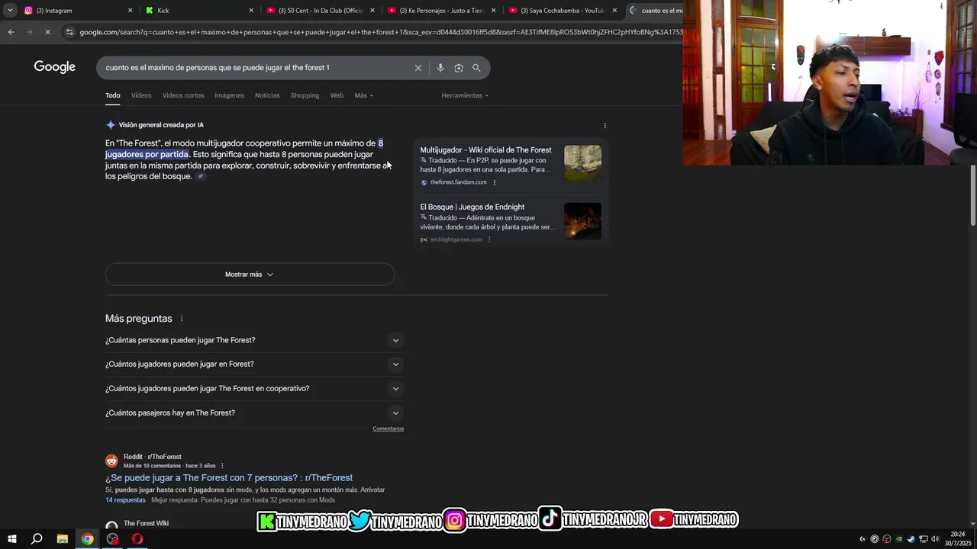Switch to the Instagram tab
The image size is (977, 549).
click(x=77, y=11)
